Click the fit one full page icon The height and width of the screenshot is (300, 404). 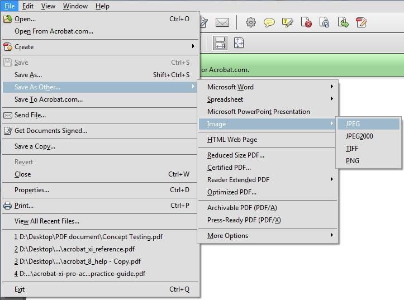coord(239,43)
